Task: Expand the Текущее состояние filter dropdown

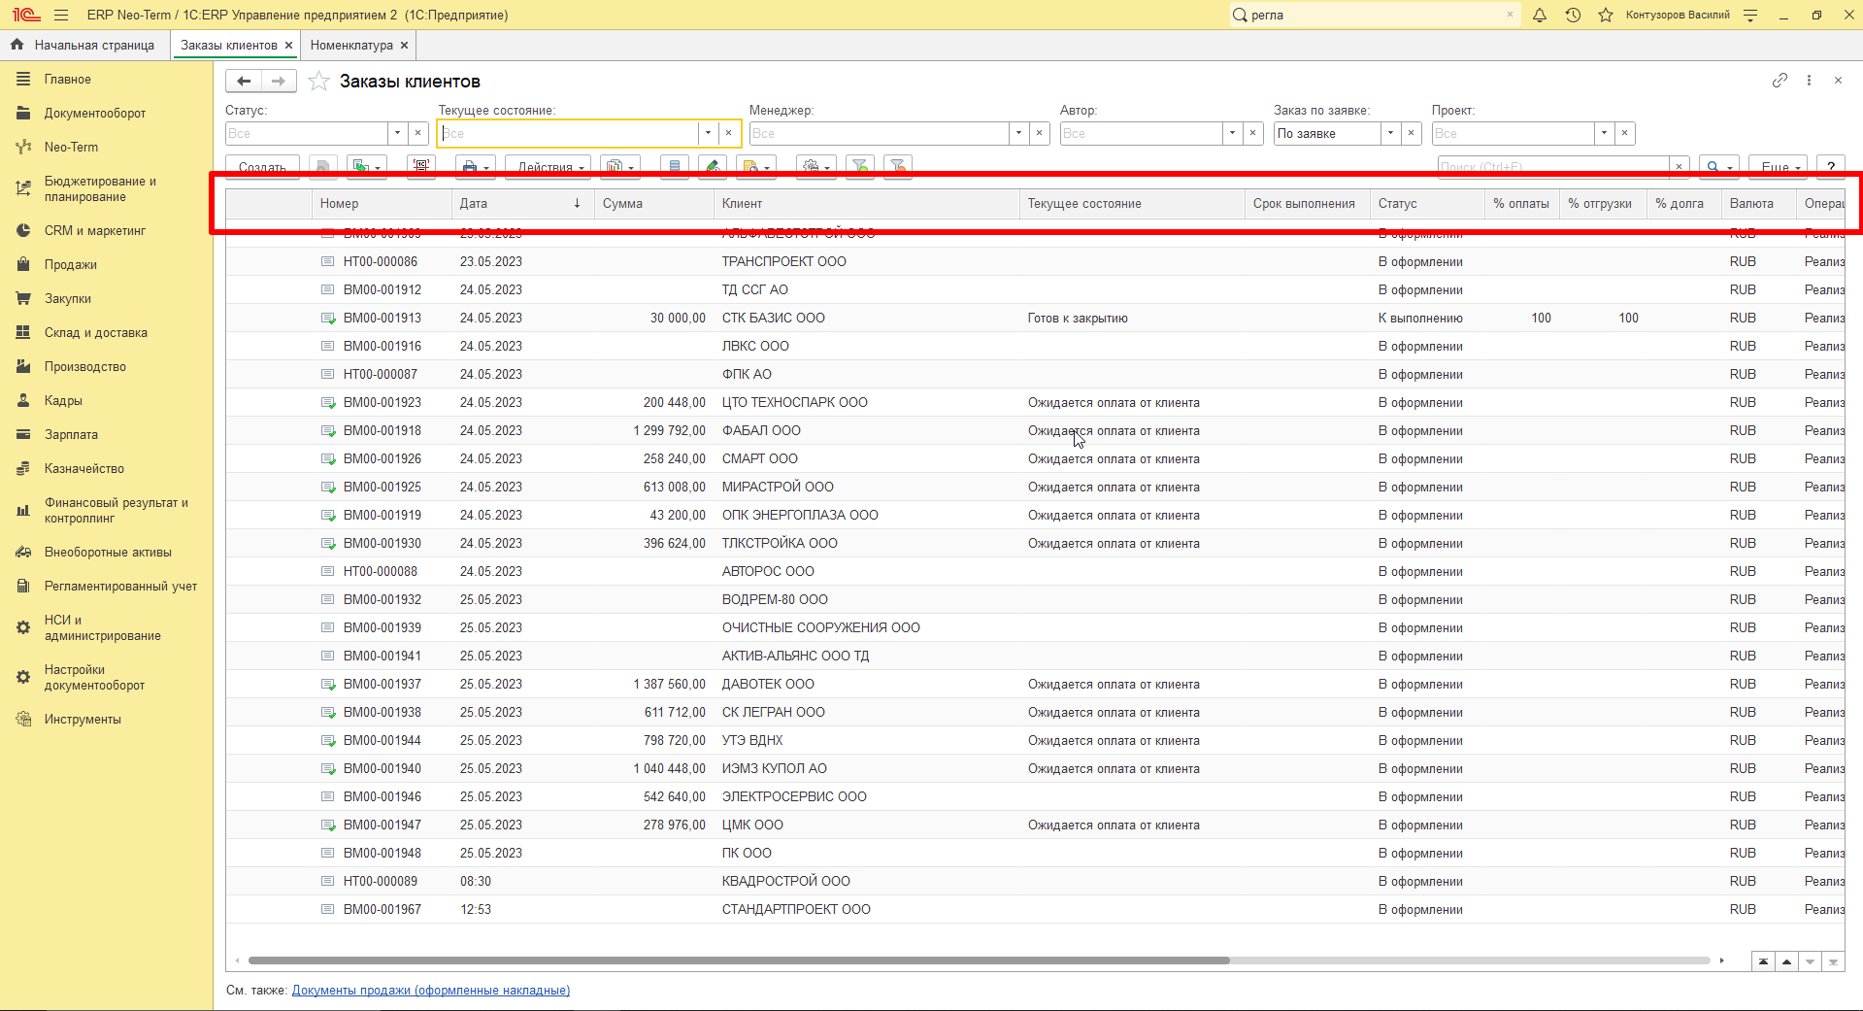Action: pyautogui.click(x=709, y=133)
